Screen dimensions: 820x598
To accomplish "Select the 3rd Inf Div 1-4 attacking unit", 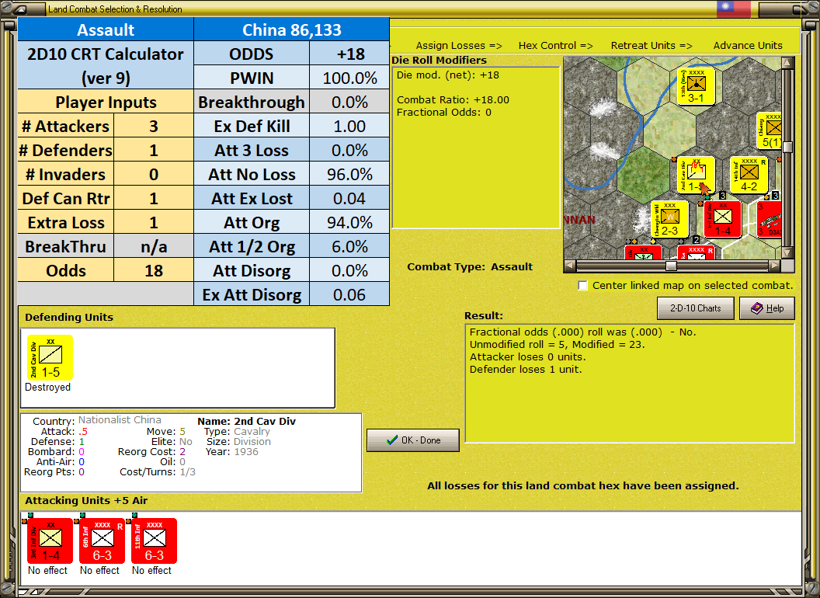I will pyautogui.click(x=50, y=541).
